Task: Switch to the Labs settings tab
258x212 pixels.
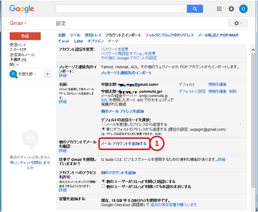Action: (78, 41)
